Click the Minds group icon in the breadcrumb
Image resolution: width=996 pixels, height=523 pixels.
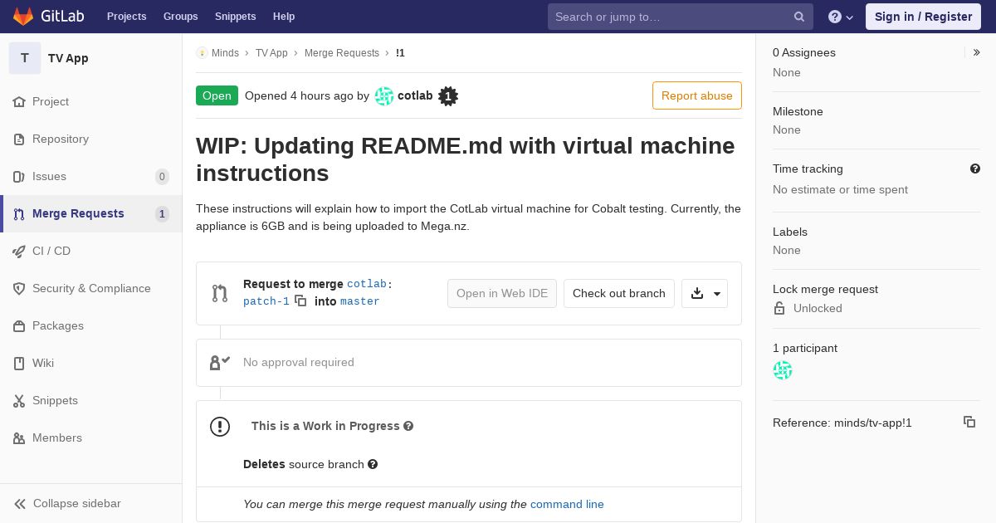(x=202, y=53)
